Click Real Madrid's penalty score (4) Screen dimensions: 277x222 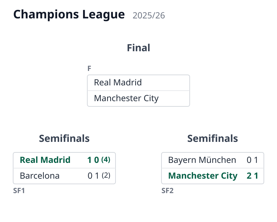(106, 160)
